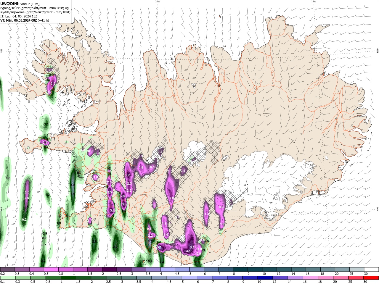
Task: Click the "slydda/snjókoma" description line
Action: [x=35, y=12]
